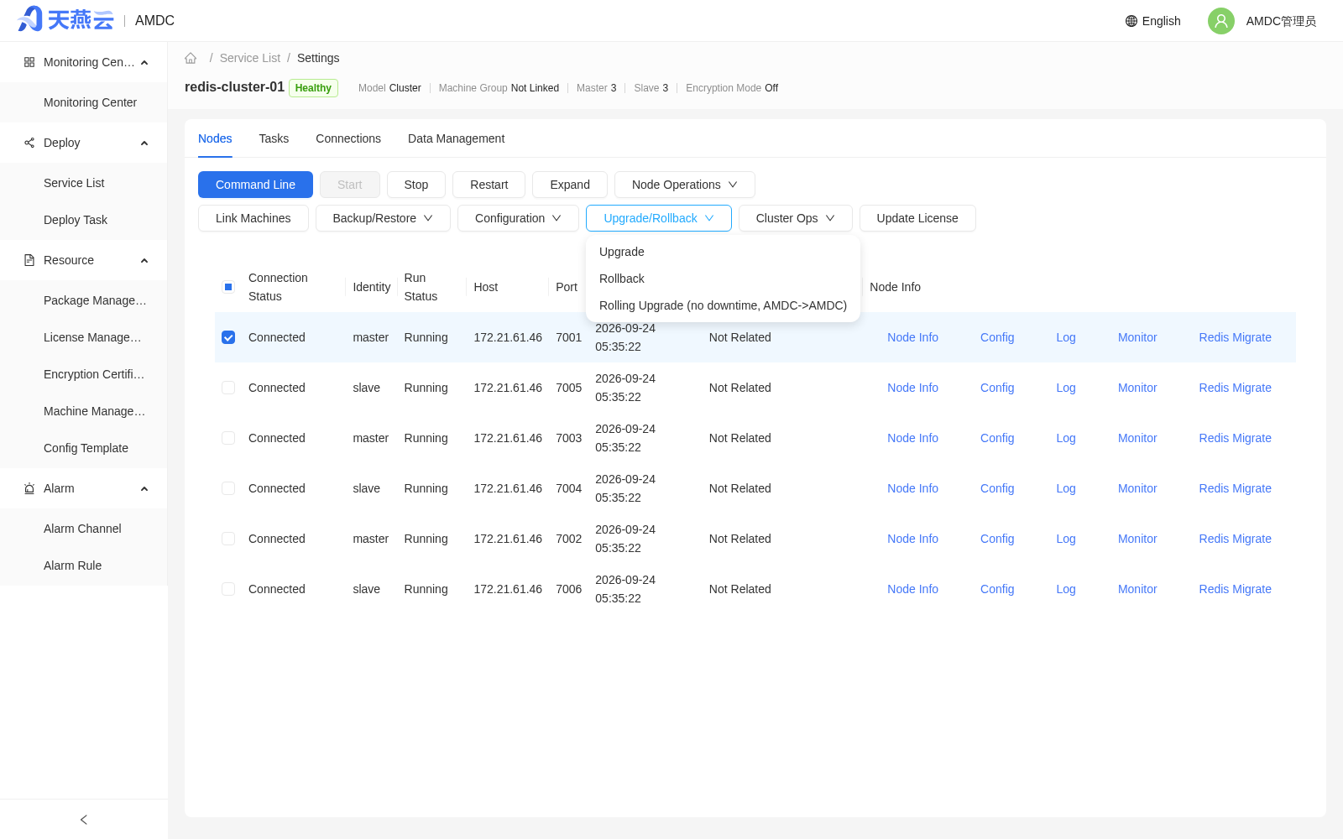Click the Monitoring Center grid icon

click(29, 62)
